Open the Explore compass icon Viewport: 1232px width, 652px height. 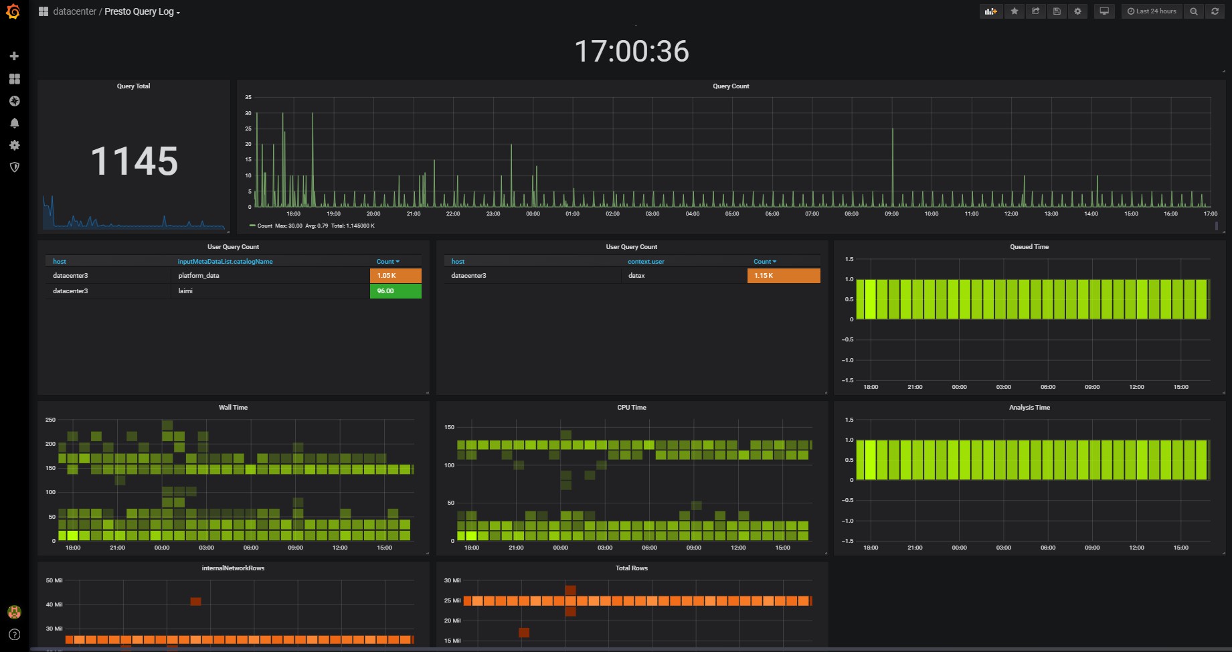click(14, 101)
